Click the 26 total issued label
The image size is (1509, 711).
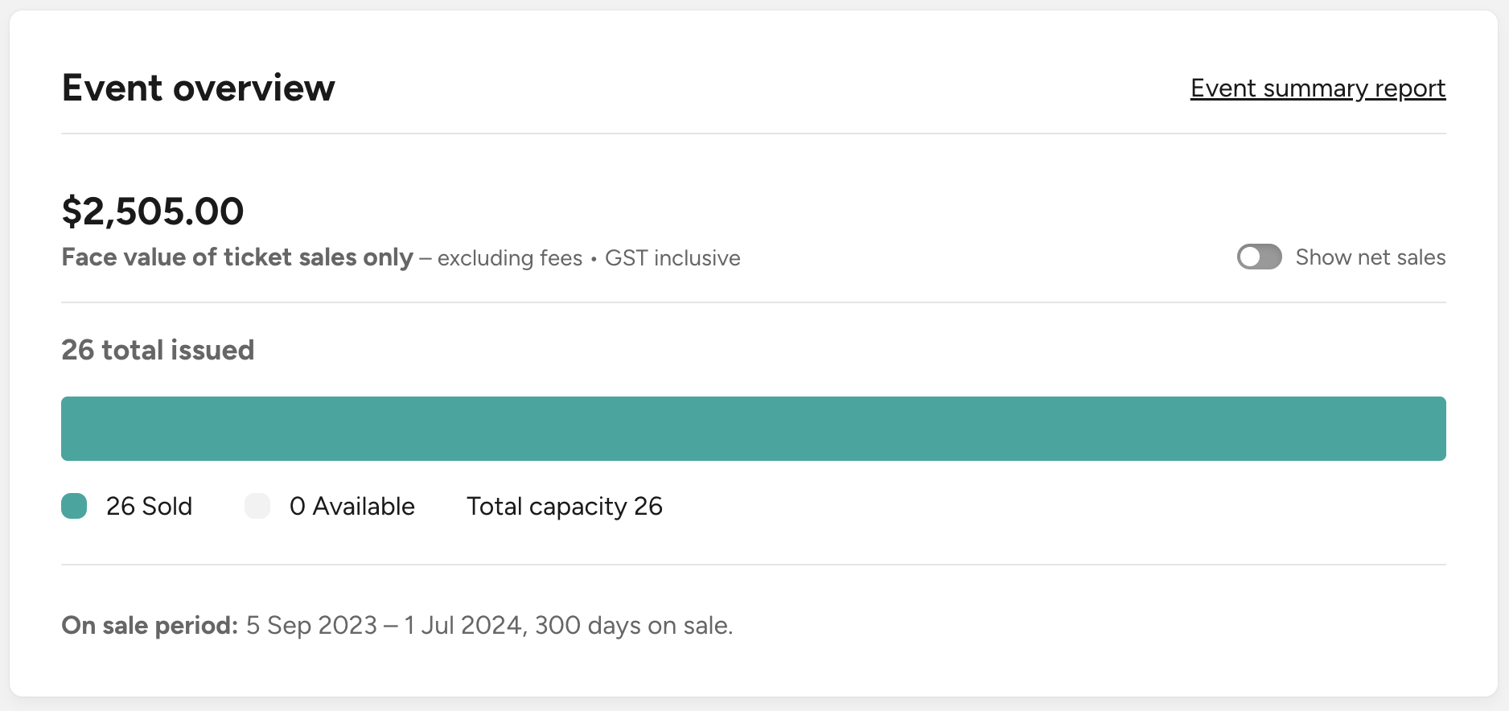coord(158,350)
